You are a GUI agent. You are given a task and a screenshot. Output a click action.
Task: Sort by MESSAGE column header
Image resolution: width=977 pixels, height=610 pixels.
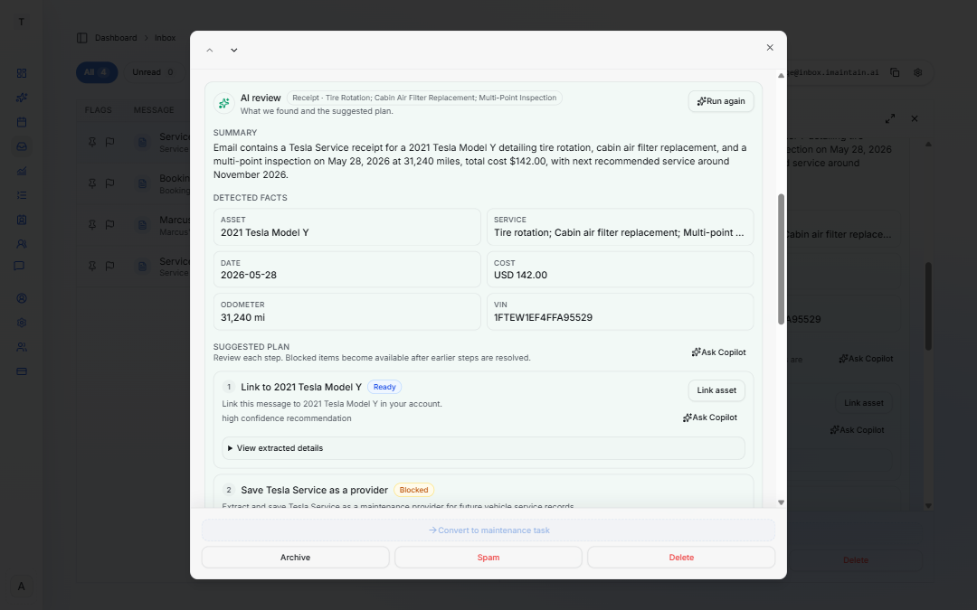[154, 110]
